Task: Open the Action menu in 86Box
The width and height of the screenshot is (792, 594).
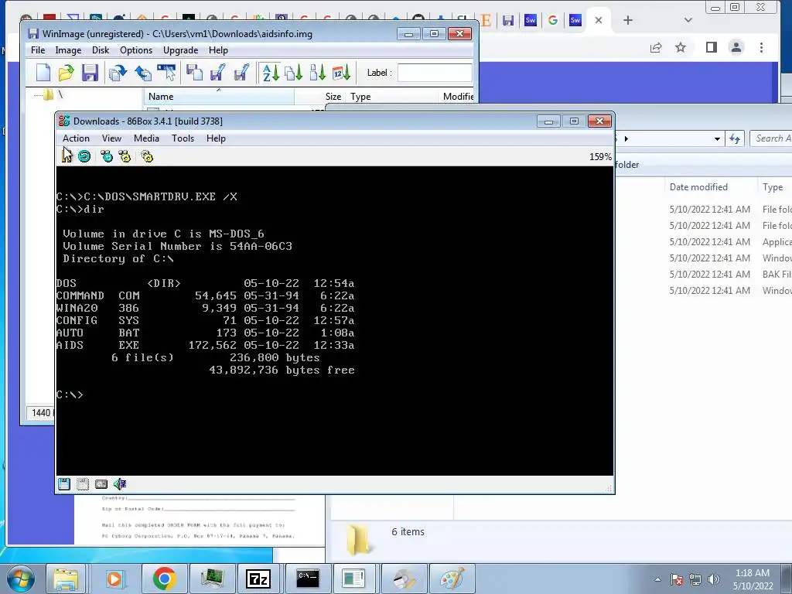Action: point(76,138)
